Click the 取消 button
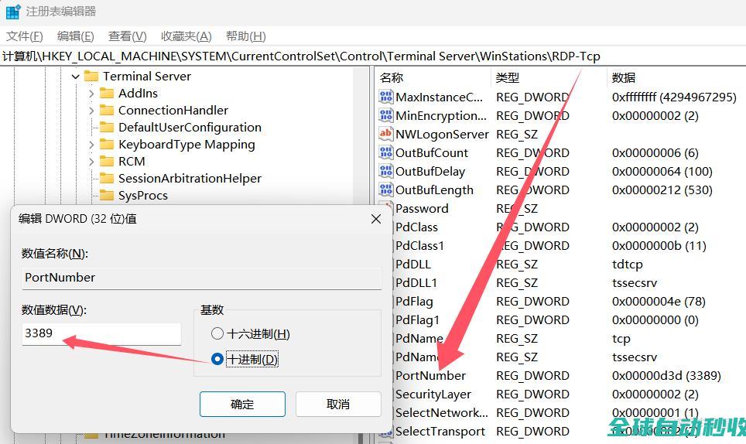This screenshot has width=746, height=444. click(x=338, y=404)
